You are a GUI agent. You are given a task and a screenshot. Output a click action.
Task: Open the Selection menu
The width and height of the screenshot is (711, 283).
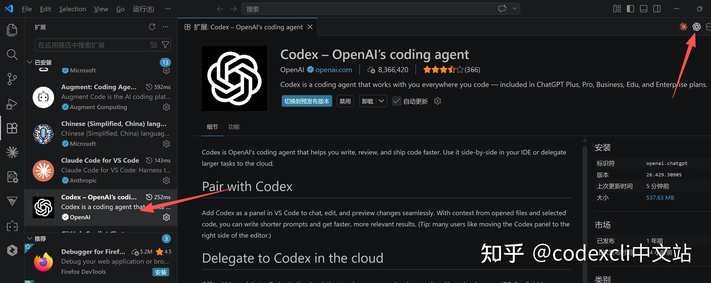tap(72, 9)
